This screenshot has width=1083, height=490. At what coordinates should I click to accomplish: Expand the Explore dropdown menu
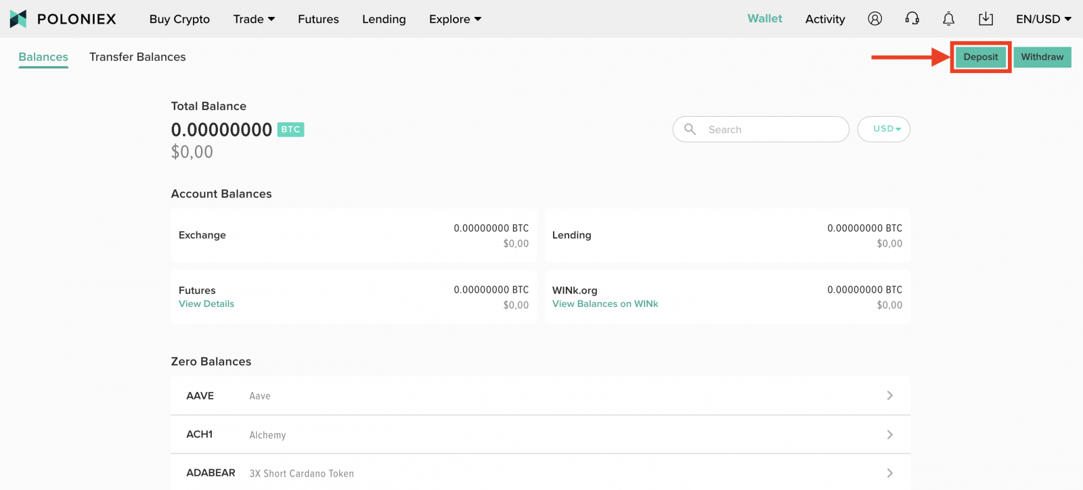point(455,19)
